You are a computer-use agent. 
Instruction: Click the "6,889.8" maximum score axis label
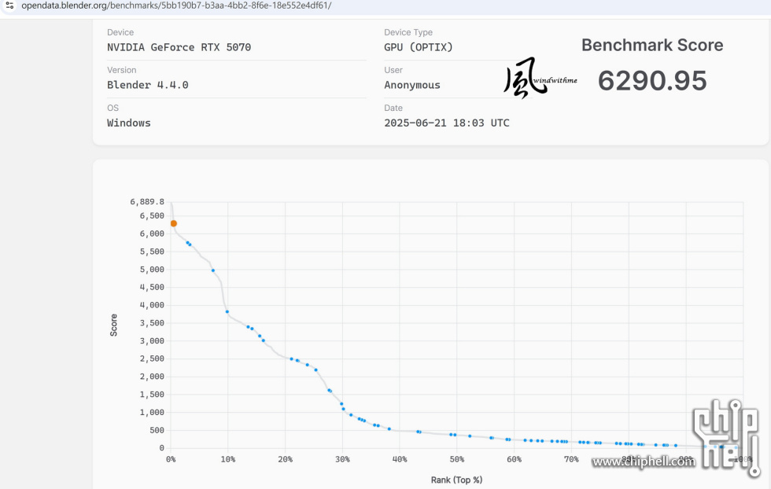(x=147, y=201)
